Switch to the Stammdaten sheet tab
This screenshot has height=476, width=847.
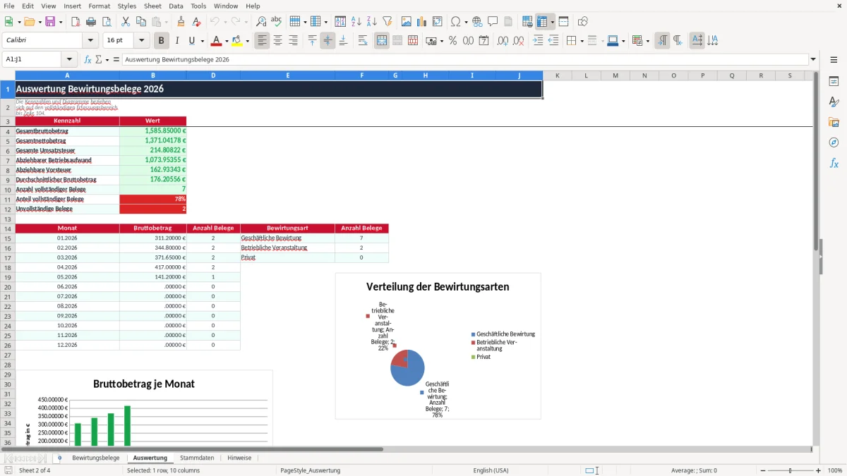pyautogui.click(x=197, y=458)
